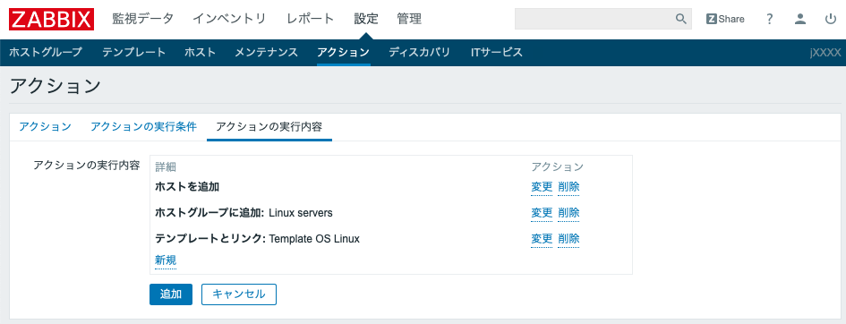Switch to アクションの実行条件 tab
Screen dimensions: 846x324
pos(143,127)
